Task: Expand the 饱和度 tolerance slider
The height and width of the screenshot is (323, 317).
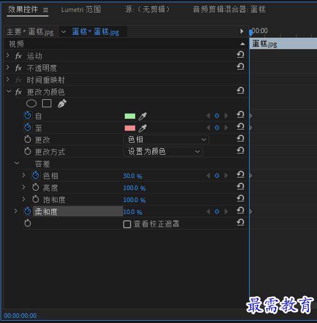Action: (x=24, y=199)
